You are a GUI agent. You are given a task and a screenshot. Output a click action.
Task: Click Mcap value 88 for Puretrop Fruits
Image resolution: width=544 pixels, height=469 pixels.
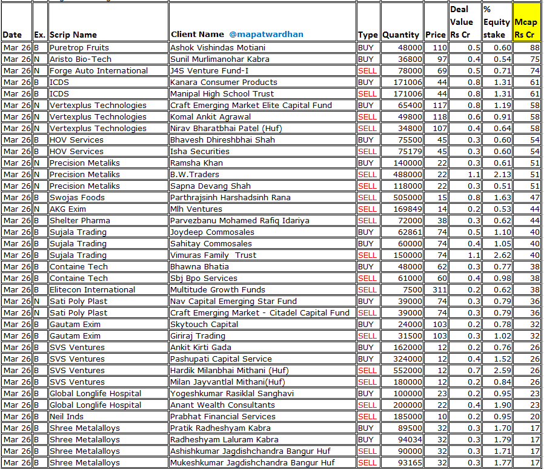pyautogui.click(x=526, y=47)
